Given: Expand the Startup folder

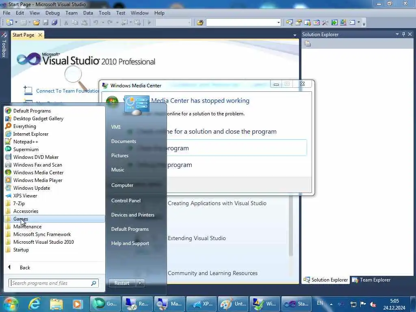Looking at the screenshot, I should [x=54, y=249].
